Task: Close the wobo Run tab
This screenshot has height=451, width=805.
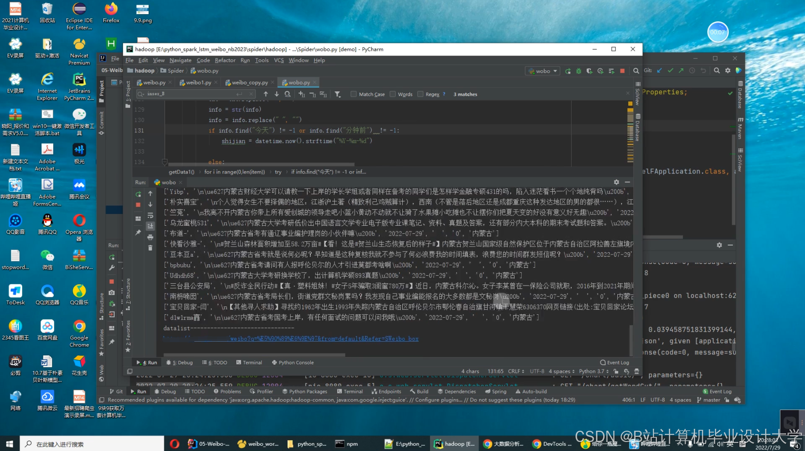Action: [x=181, y=182]
